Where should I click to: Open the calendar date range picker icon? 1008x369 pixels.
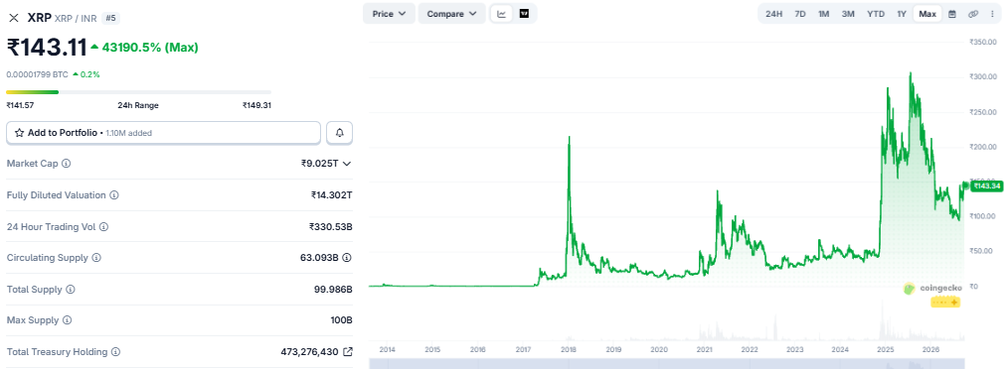(x=952, y=14)
